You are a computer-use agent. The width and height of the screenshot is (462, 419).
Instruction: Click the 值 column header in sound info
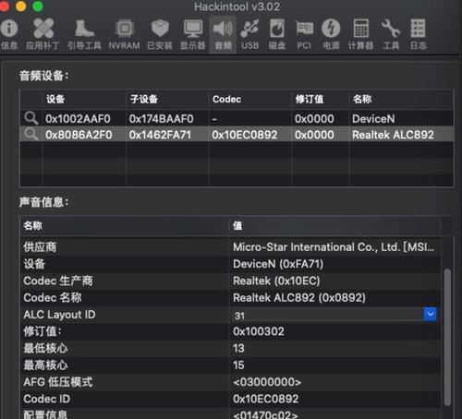335,226
